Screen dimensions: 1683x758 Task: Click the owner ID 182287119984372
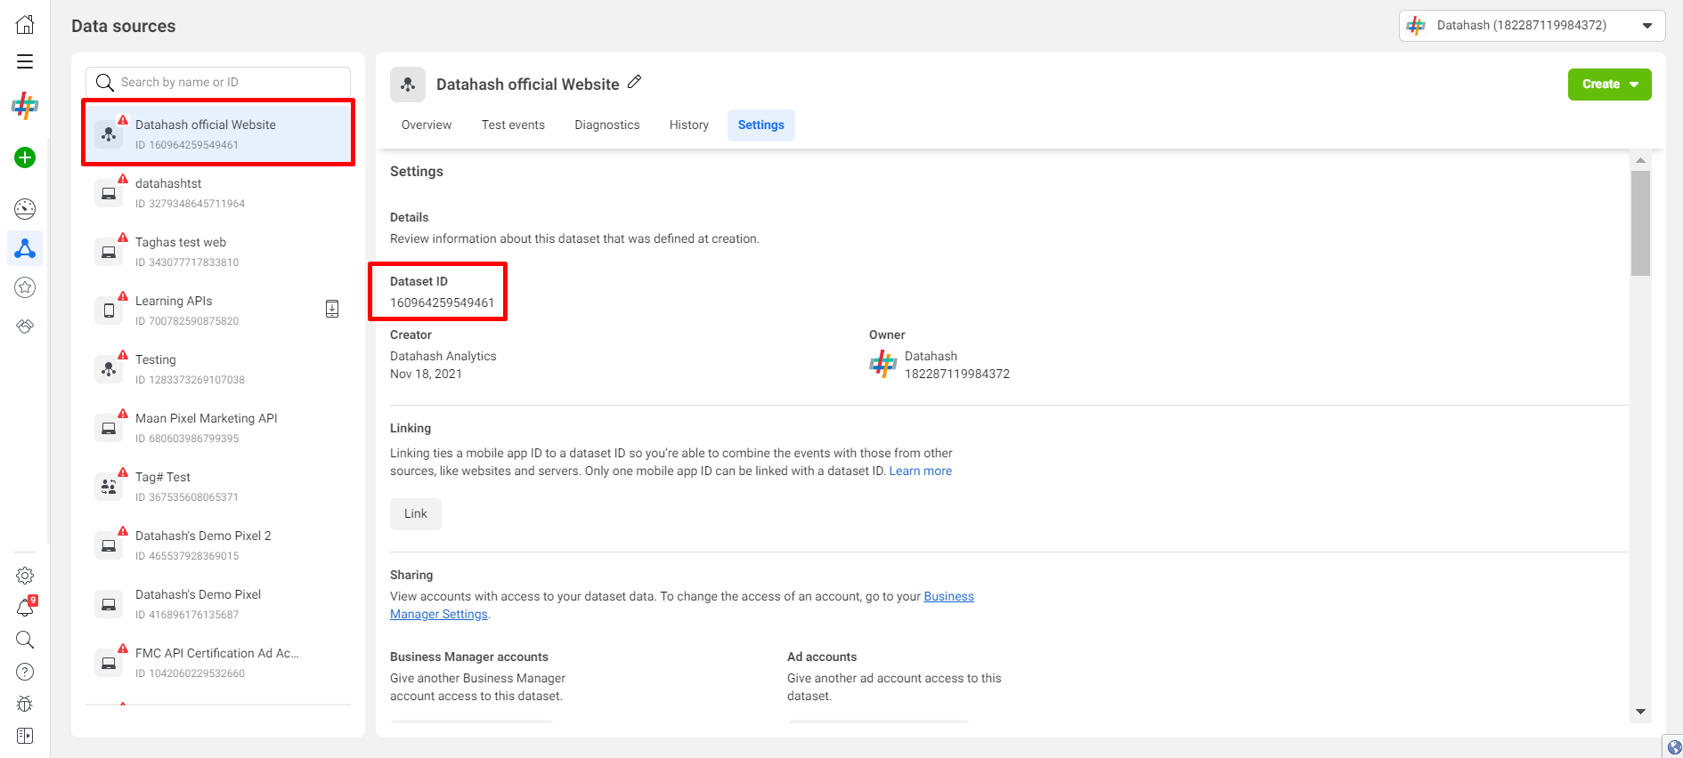tap(957, 374)
